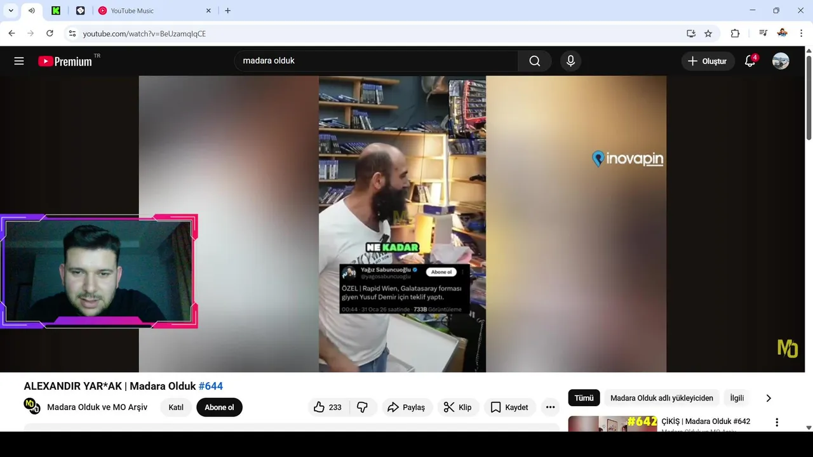Like the video with thumbs up
Screen dimensions: 813x457
328,407
